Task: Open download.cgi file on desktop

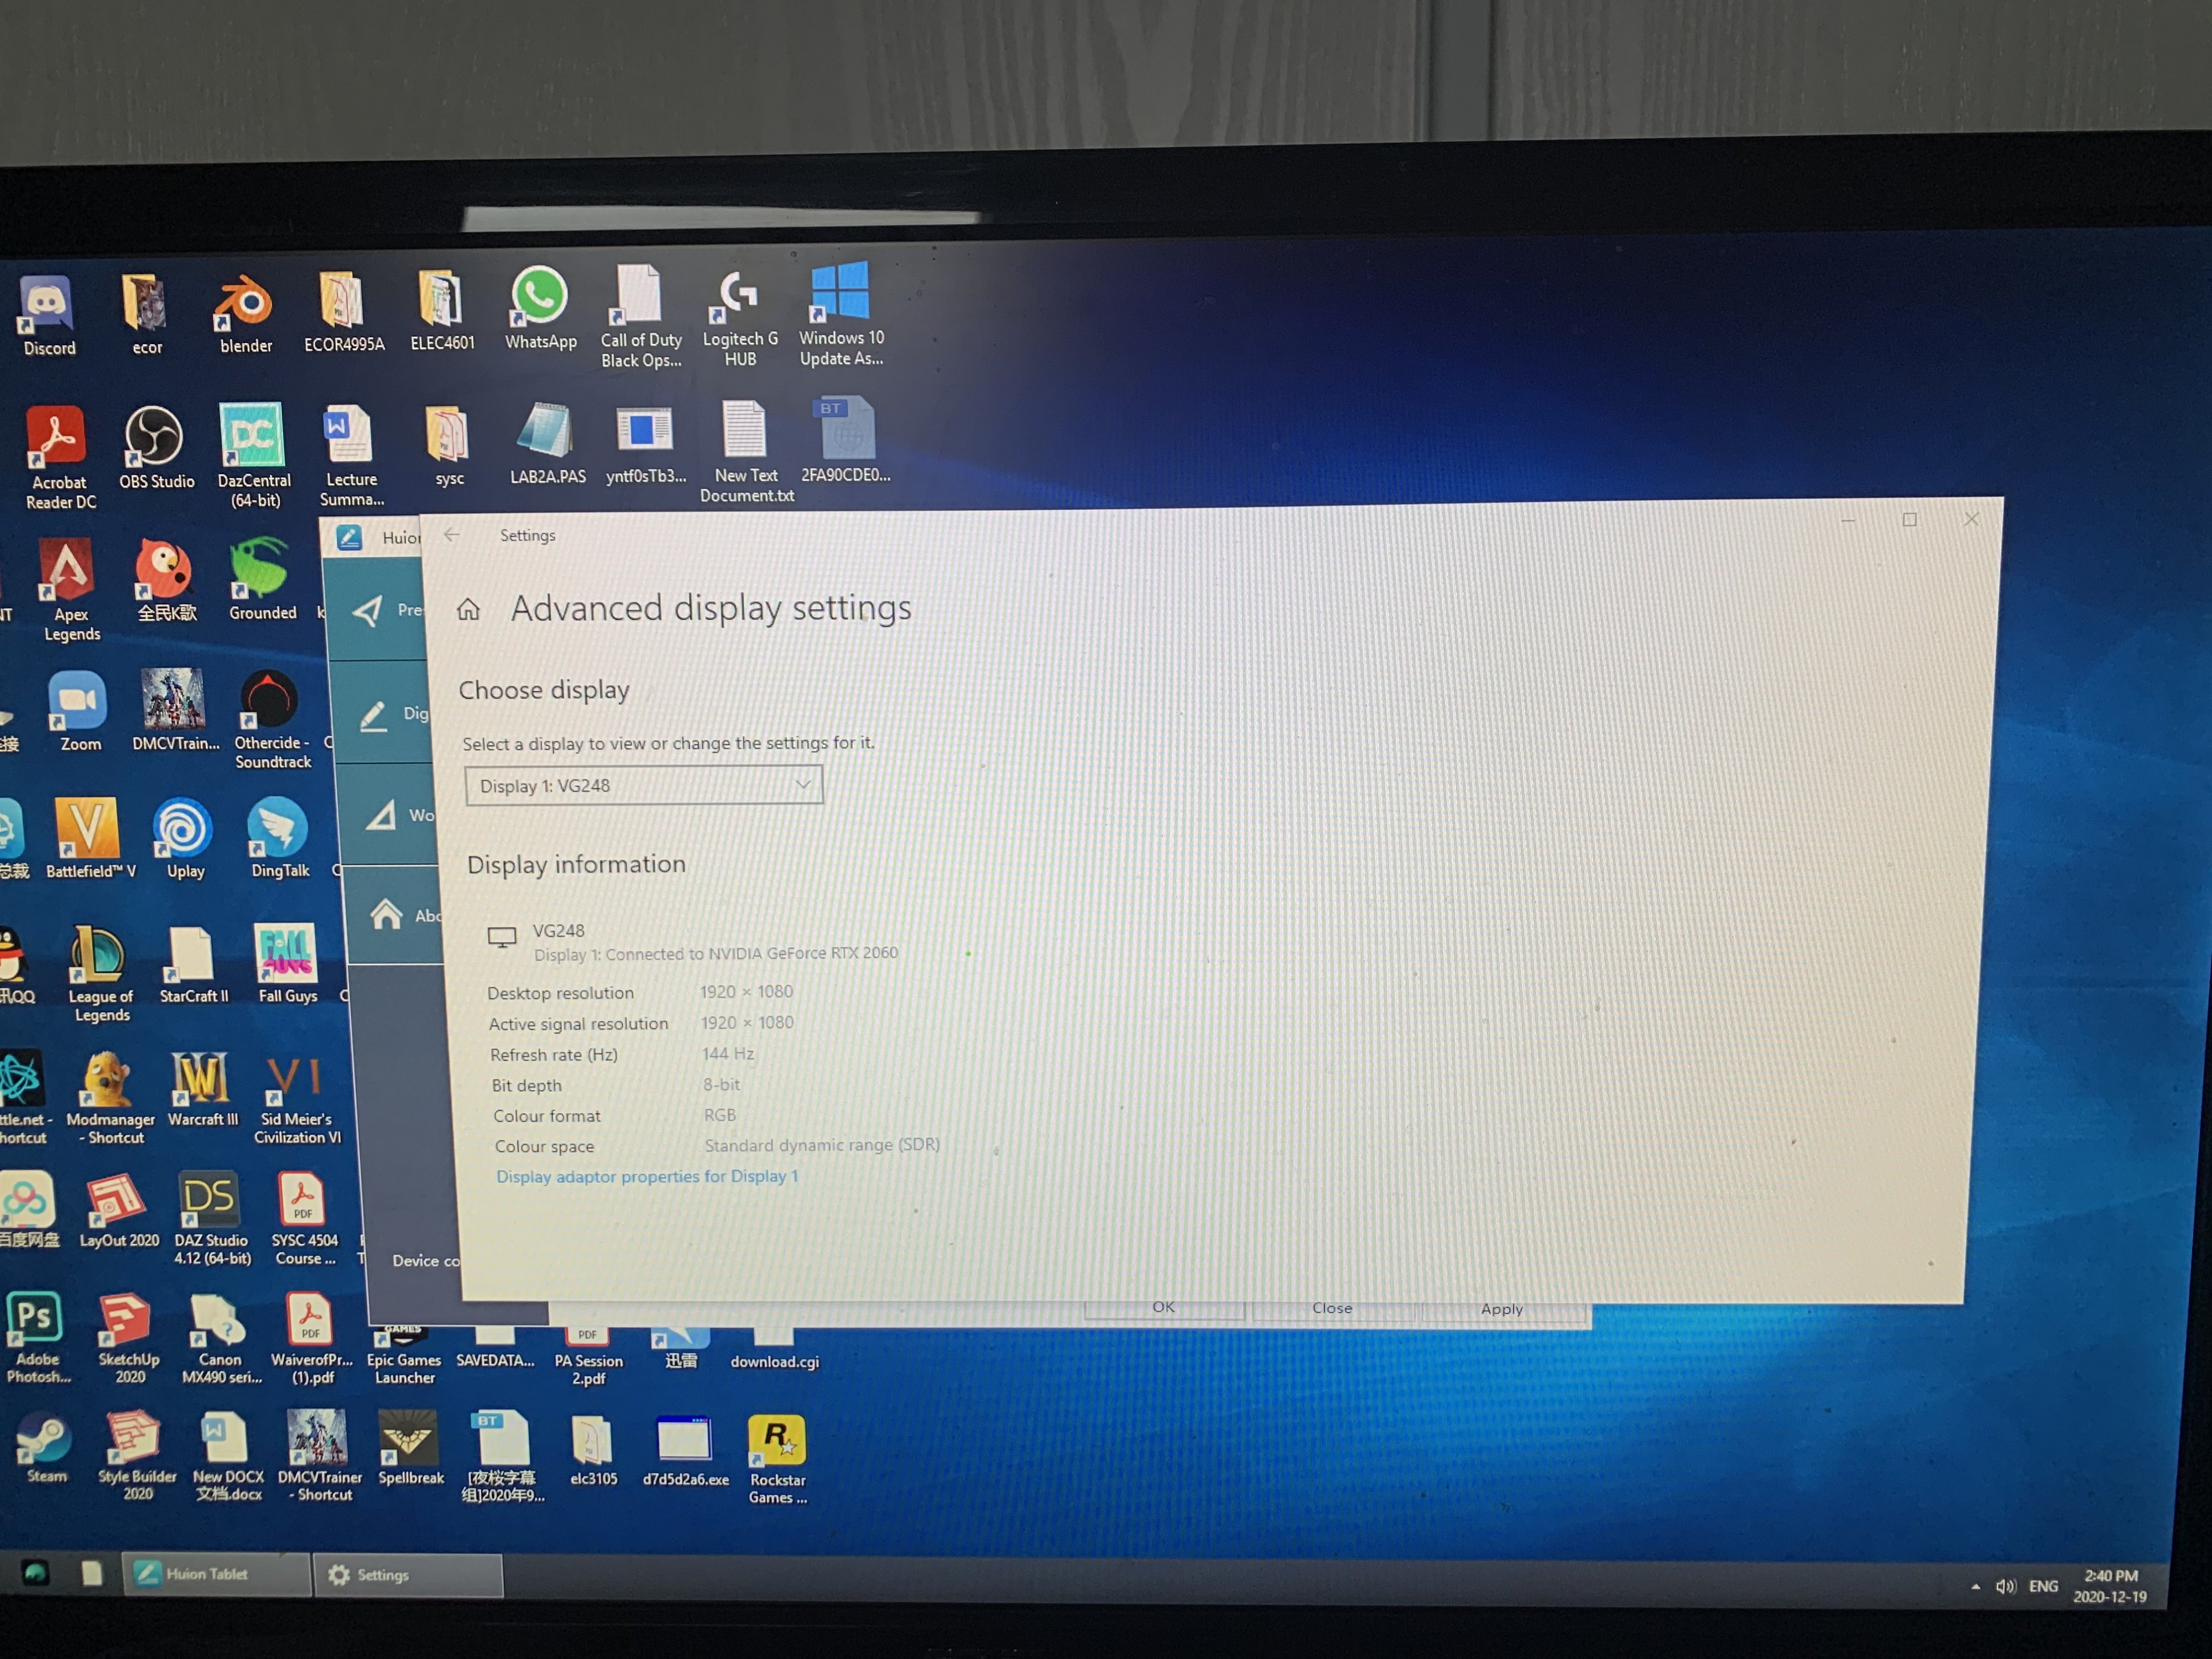Action: 774,1349
